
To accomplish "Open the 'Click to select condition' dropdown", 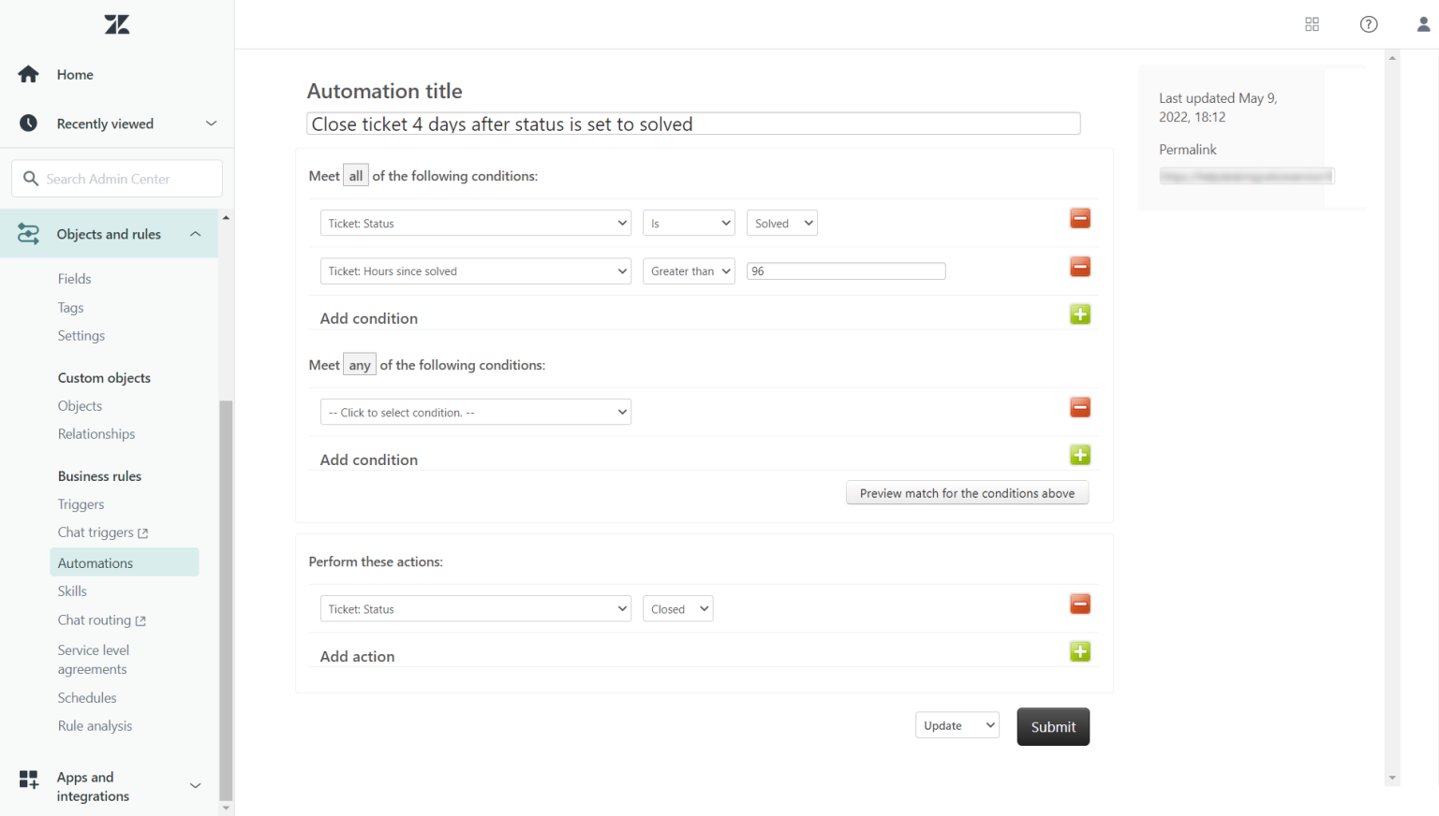I will [475, 412].
